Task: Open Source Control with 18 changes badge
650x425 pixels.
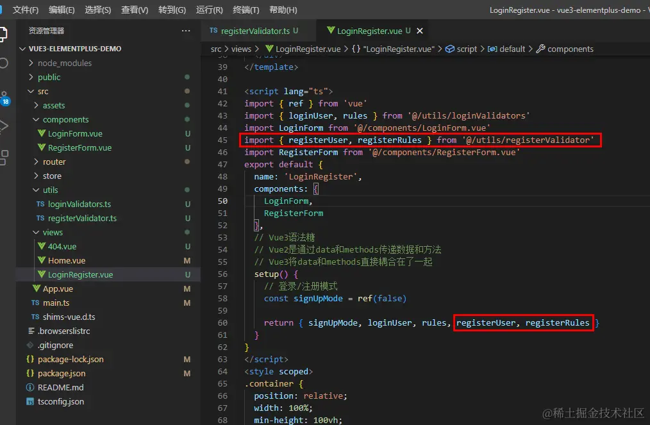Action: (x=4, y=98)
